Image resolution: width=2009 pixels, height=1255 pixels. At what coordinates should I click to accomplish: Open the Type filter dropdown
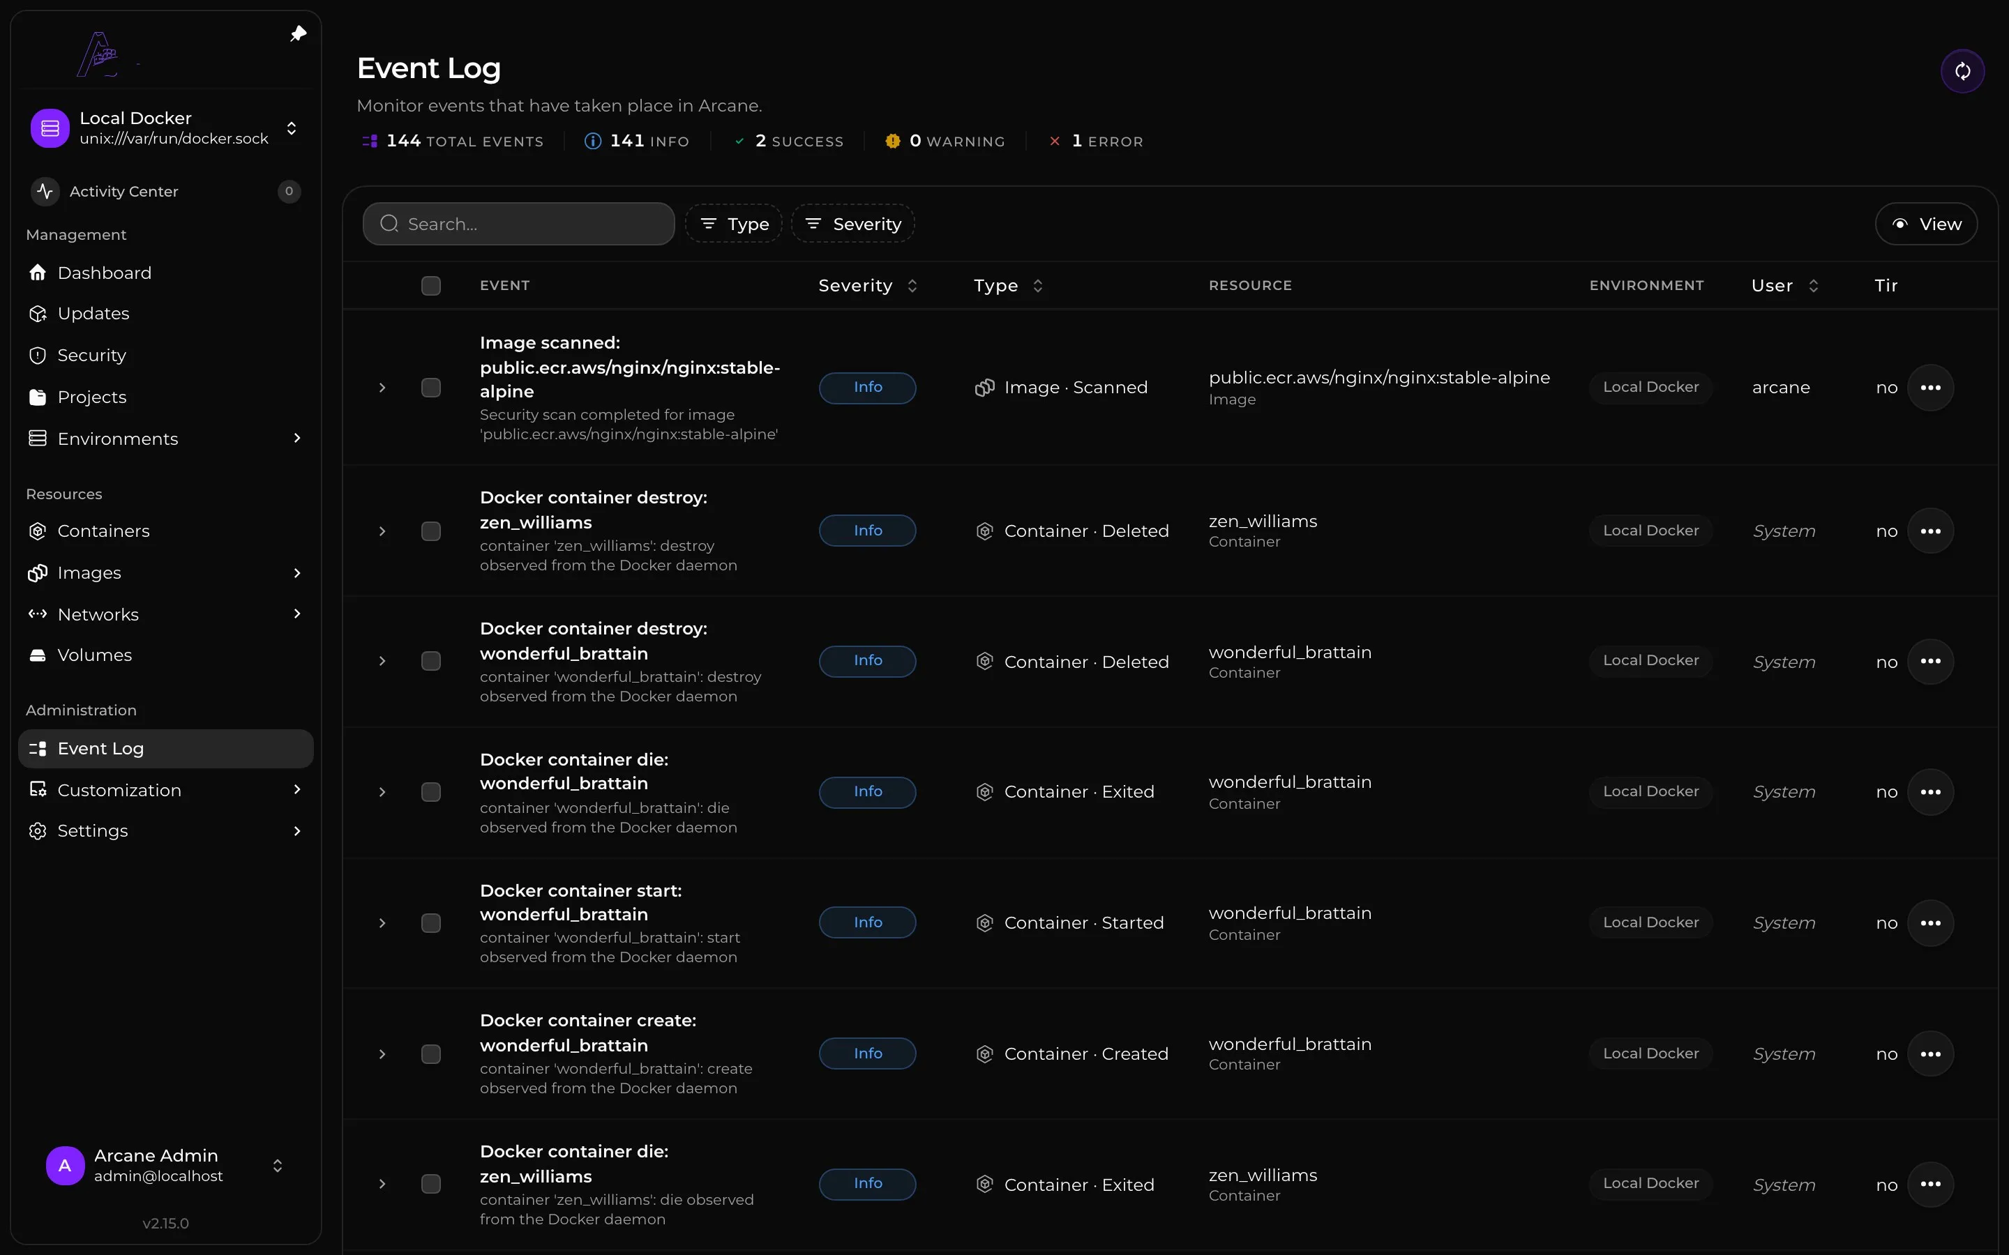coord(734,224)
